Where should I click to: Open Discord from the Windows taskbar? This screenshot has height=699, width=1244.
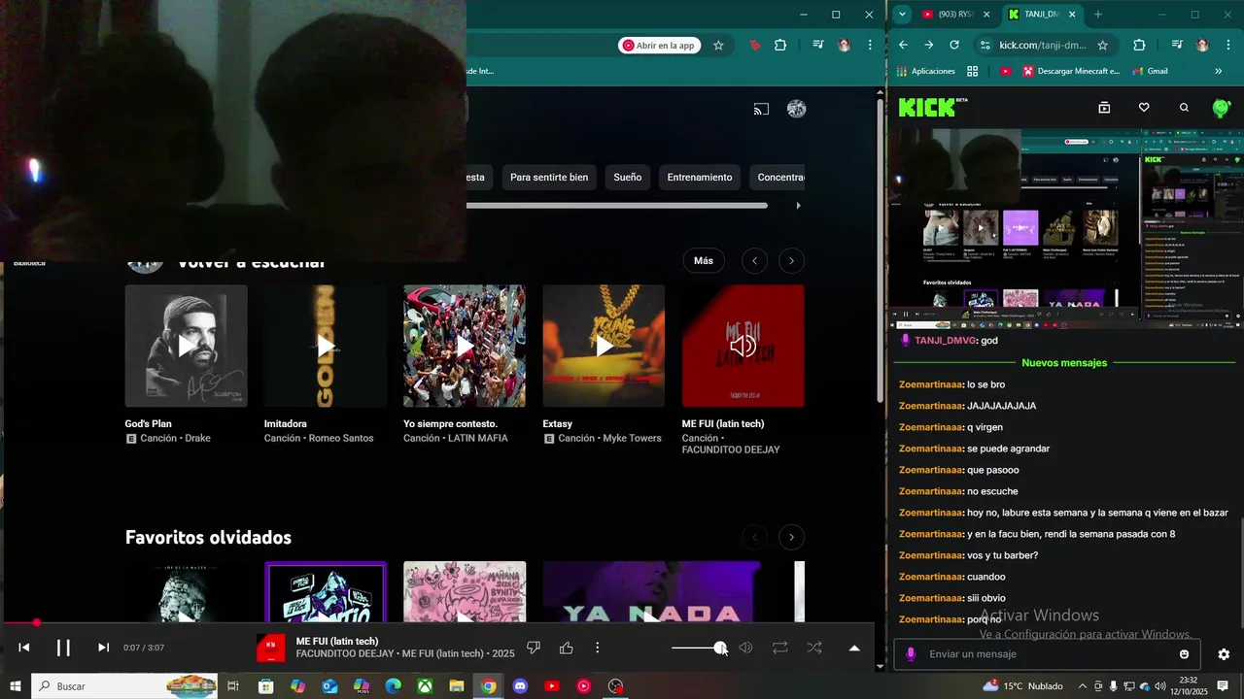tap(520, 686)
